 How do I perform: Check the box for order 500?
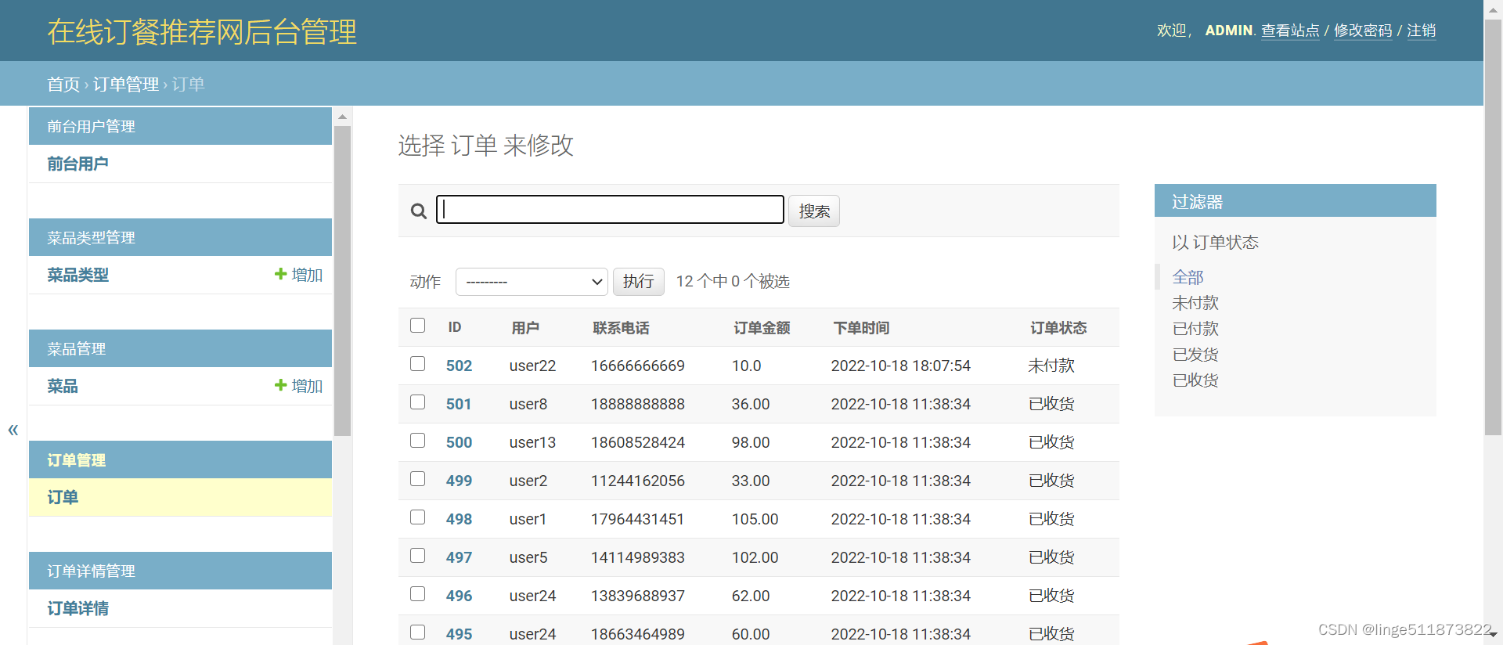[418, 441]
